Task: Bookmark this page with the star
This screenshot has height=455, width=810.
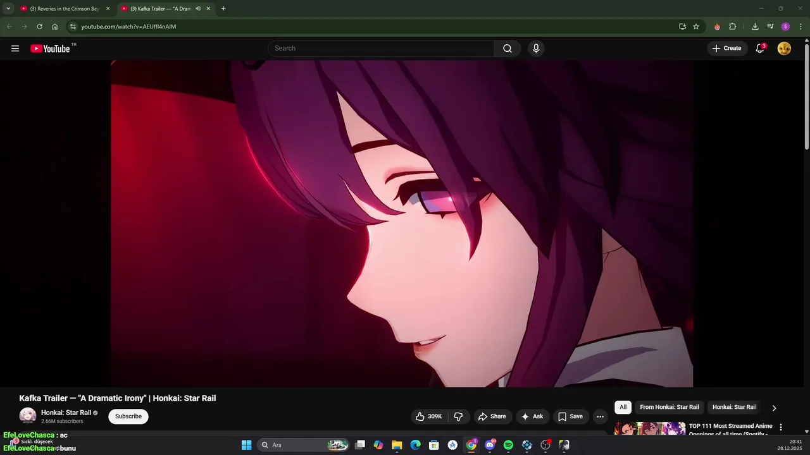Action: (x=696, y=27)
